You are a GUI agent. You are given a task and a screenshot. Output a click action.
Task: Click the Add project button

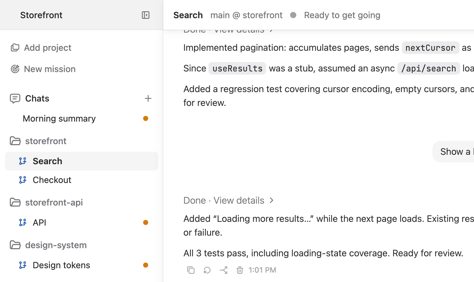click(x=41, y=48)
